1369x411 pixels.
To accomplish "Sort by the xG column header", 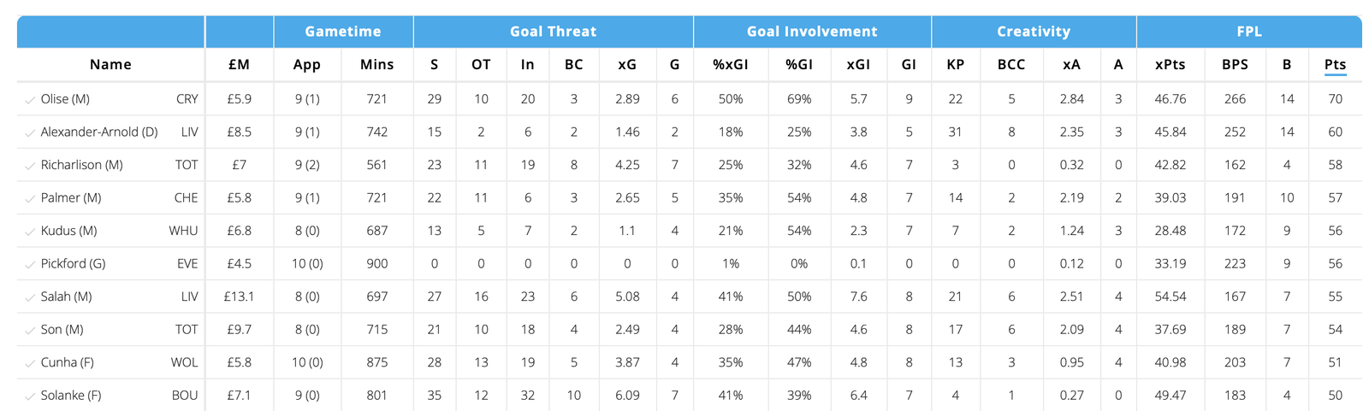I will click(627, 65).
